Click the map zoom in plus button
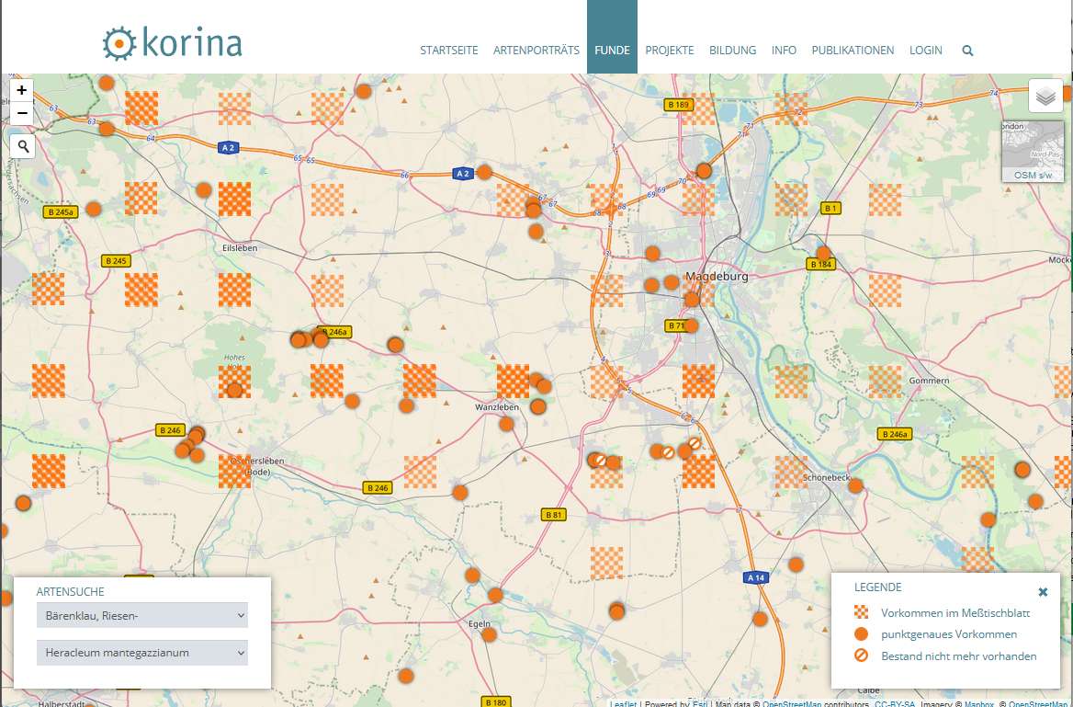 [22, 90]
